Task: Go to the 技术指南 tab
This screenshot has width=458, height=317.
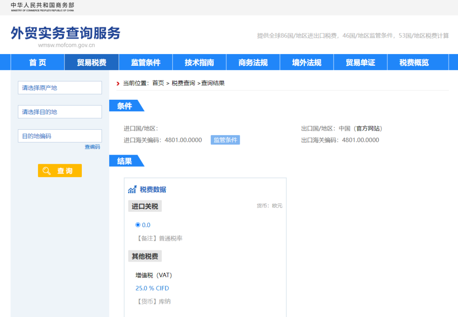Action: (x=199, y=62)
